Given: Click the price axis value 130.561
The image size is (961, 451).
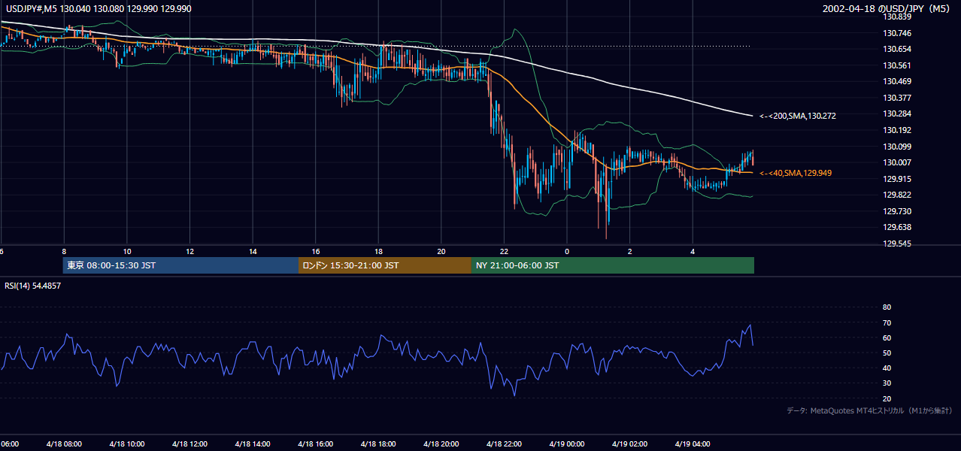Looking at the screenshot, I should click(x=896, y=65).
